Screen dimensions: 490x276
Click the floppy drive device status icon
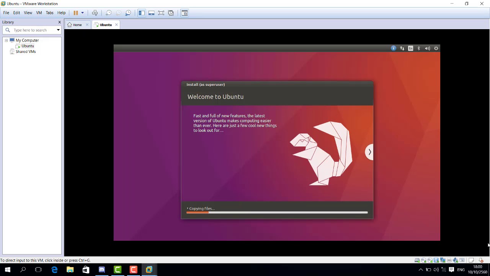coord(436,260)
